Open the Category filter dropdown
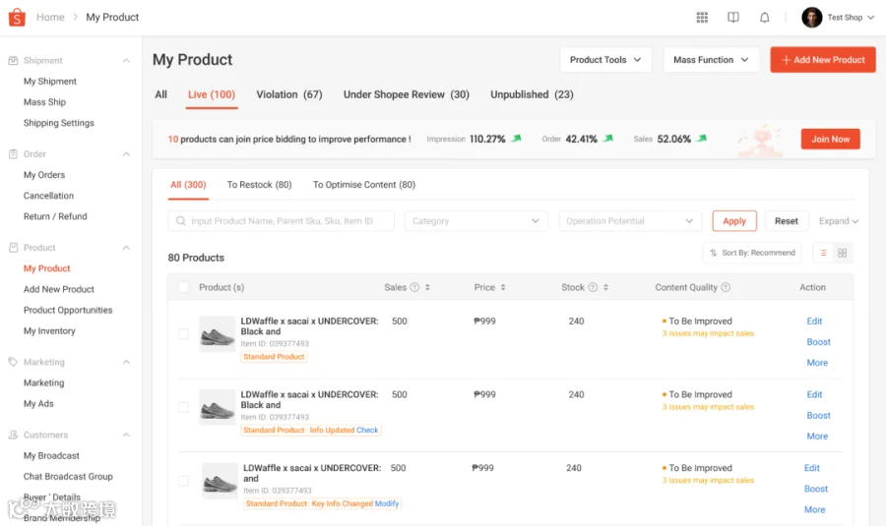This screenshot has width=886, height=526. click(x=476, y=221)
